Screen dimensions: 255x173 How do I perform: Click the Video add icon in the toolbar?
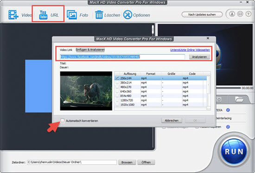[x=13, y=15]
